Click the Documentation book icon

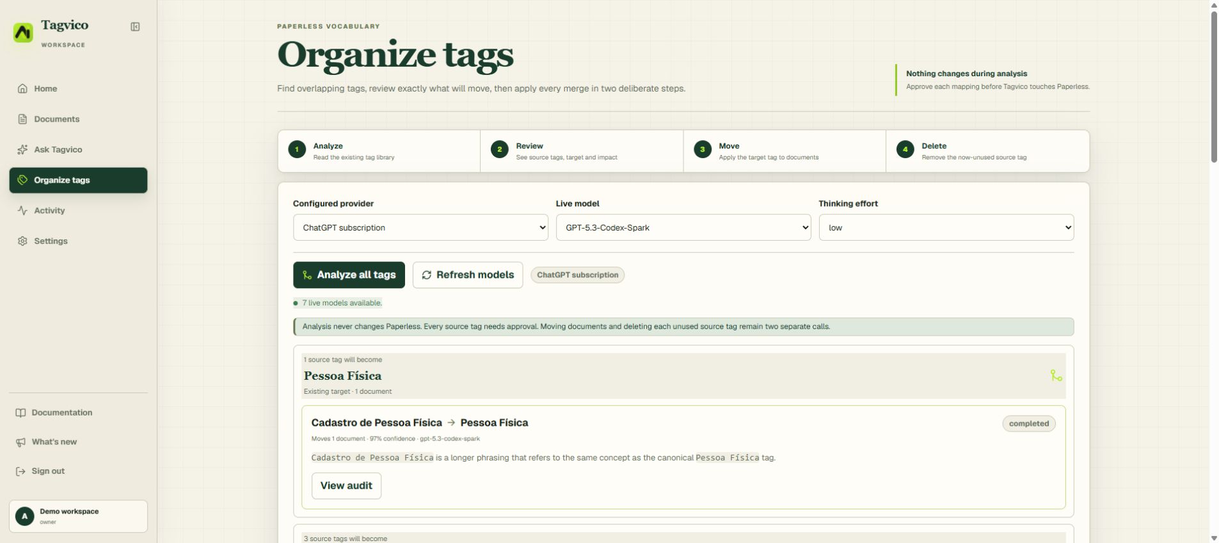point(20,413)
